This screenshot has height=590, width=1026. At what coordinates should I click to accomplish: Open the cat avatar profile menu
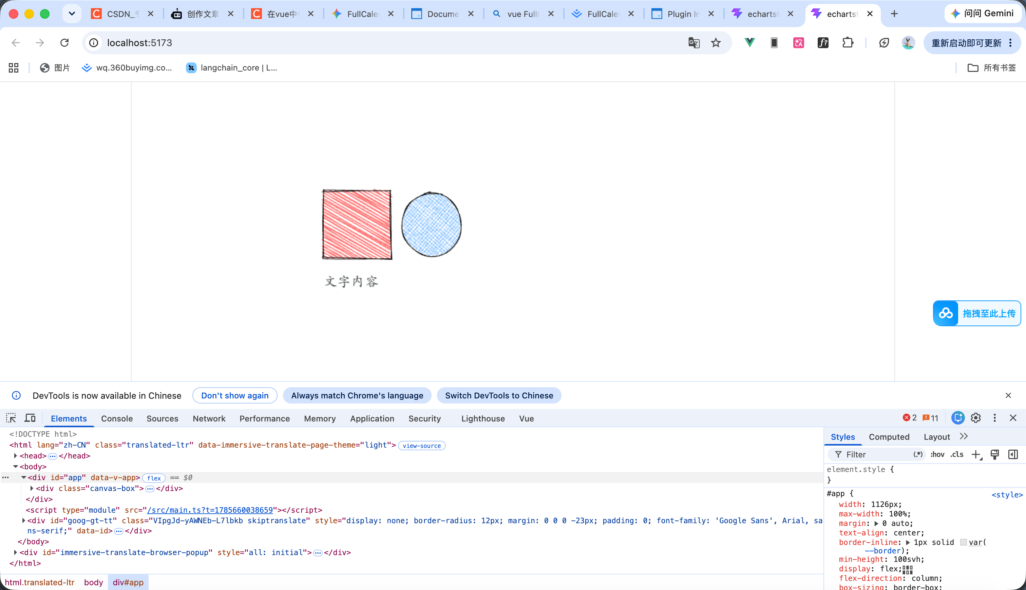[908, 42]
